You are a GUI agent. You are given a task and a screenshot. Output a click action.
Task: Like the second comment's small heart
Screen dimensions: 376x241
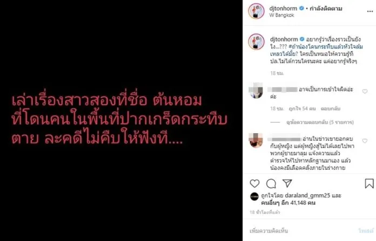(x=365, y=141)
